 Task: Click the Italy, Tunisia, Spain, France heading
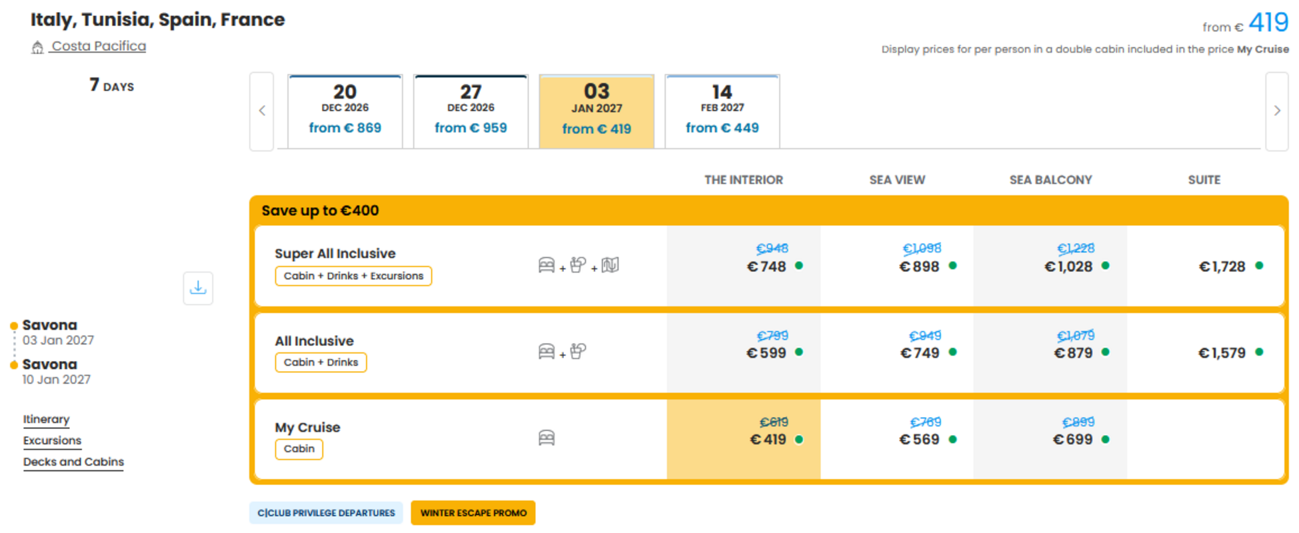point(158,20)
